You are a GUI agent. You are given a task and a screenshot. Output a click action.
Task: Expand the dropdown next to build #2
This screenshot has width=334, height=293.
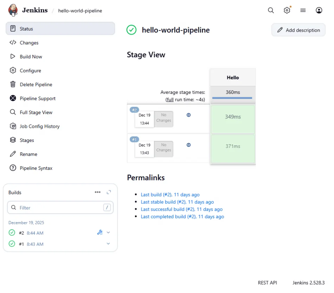point(108,232)
